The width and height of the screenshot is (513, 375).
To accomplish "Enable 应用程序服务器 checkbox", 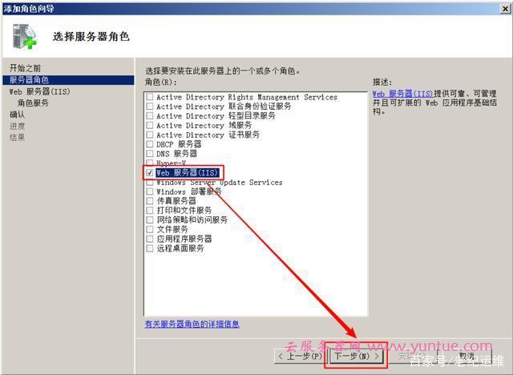I will (x=150, y=239).
